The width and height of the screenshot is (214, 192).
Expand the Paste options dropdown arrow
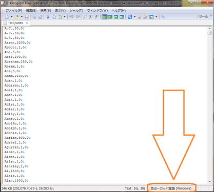coord(65,17)
